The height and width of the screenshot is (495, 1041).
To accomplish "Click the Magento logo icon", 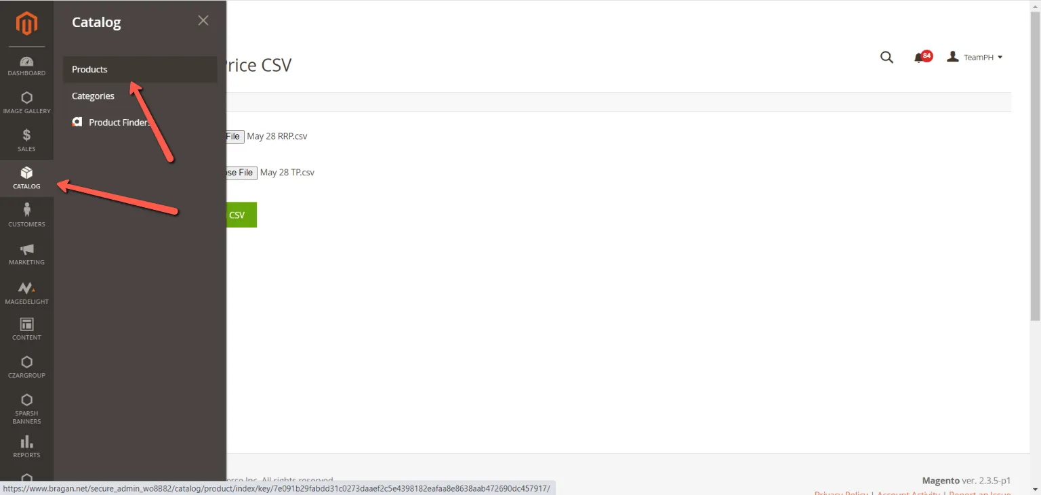I will pos(26,24).
